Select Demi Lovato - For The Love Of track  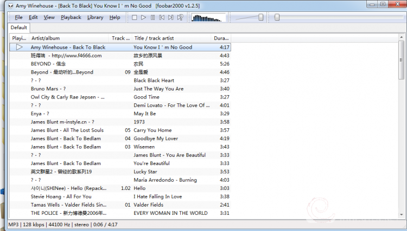pyautogui.click(x=120, y=105)
